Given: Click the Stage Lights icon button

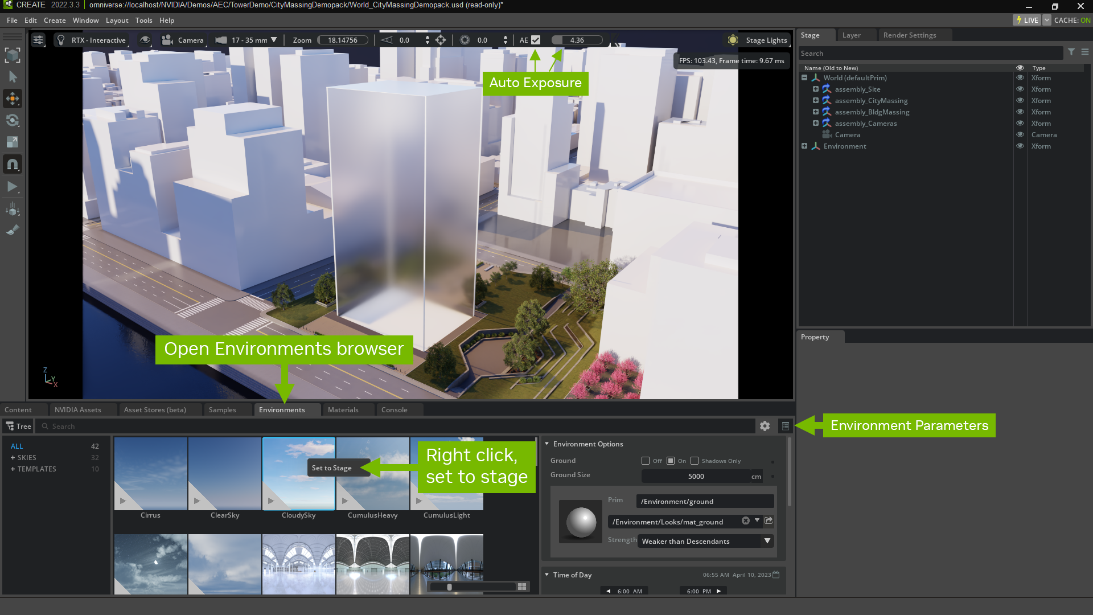Looking at the screenshot, I should [x=733, y=40].
